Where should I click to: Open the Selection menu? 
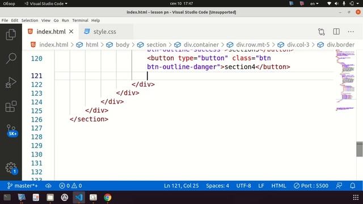(29, 20)
